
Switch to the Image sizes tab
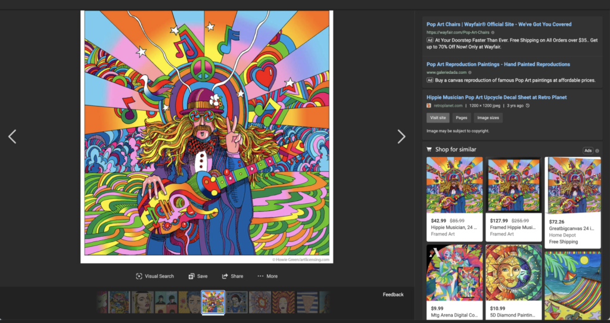(488, 118)
